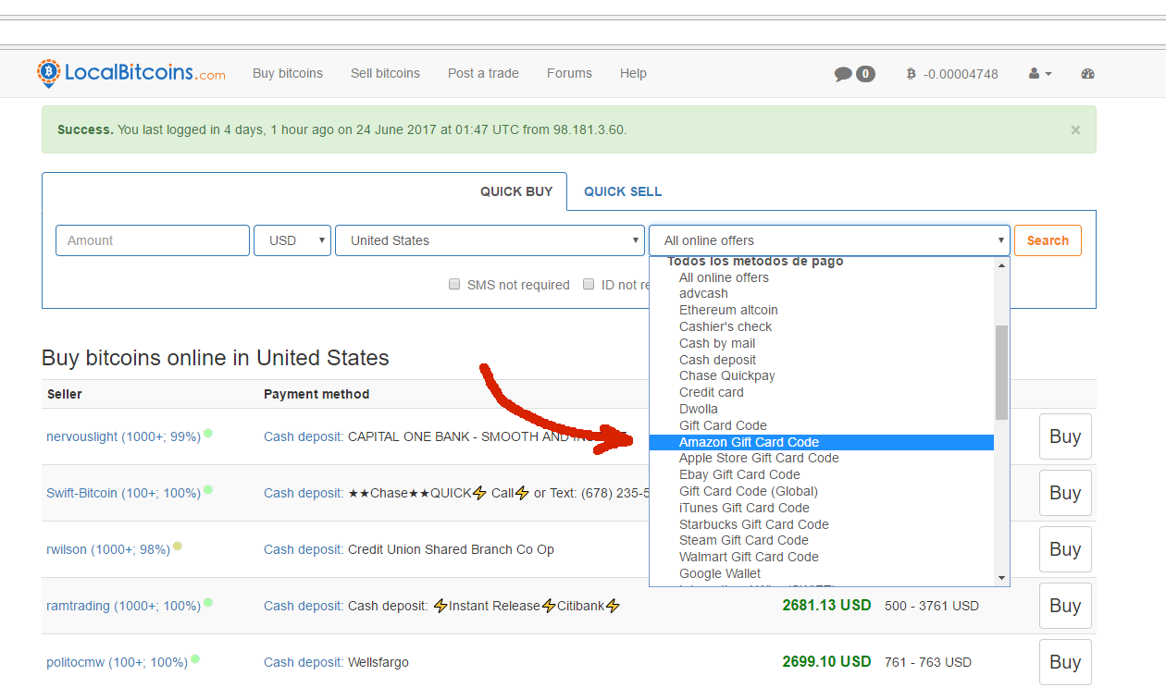Open the USD currency dropdown
1166x688 pixels.
click(x=292, y=240)
